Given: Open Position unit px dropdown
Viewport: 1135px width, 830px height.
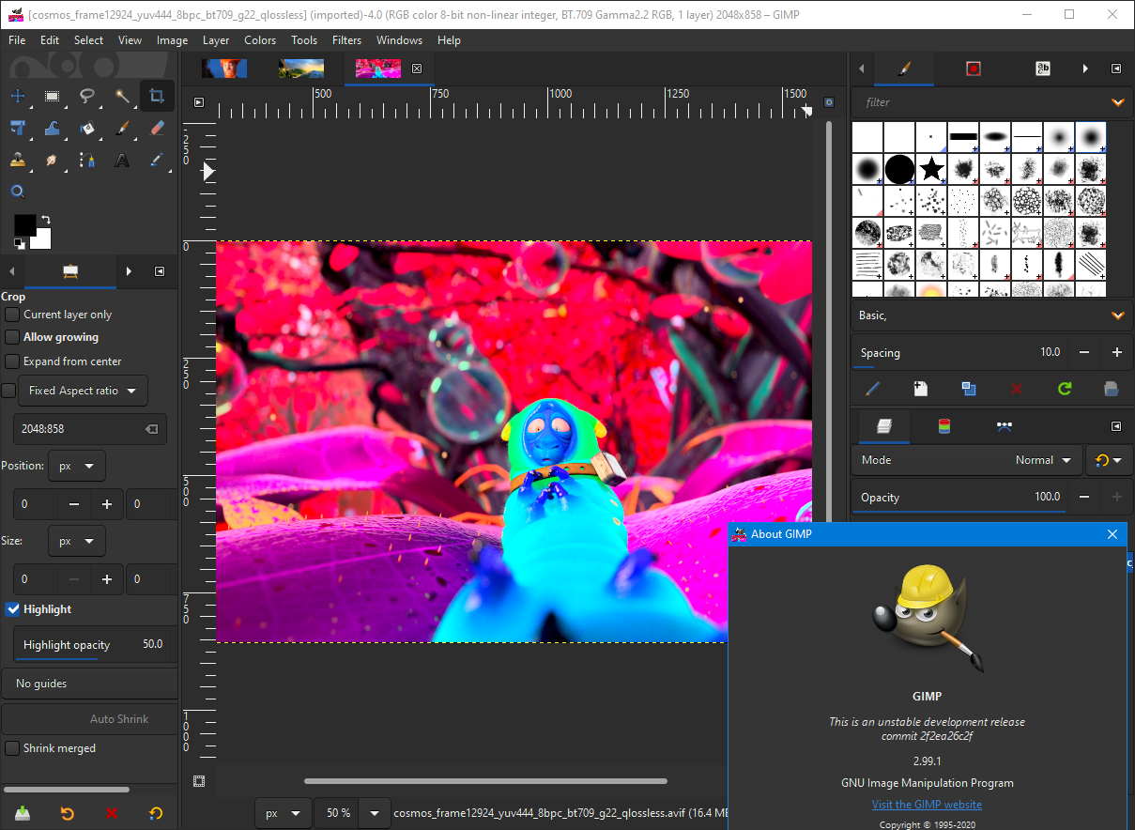Looking at the screenshot, I should pos(77,466).
